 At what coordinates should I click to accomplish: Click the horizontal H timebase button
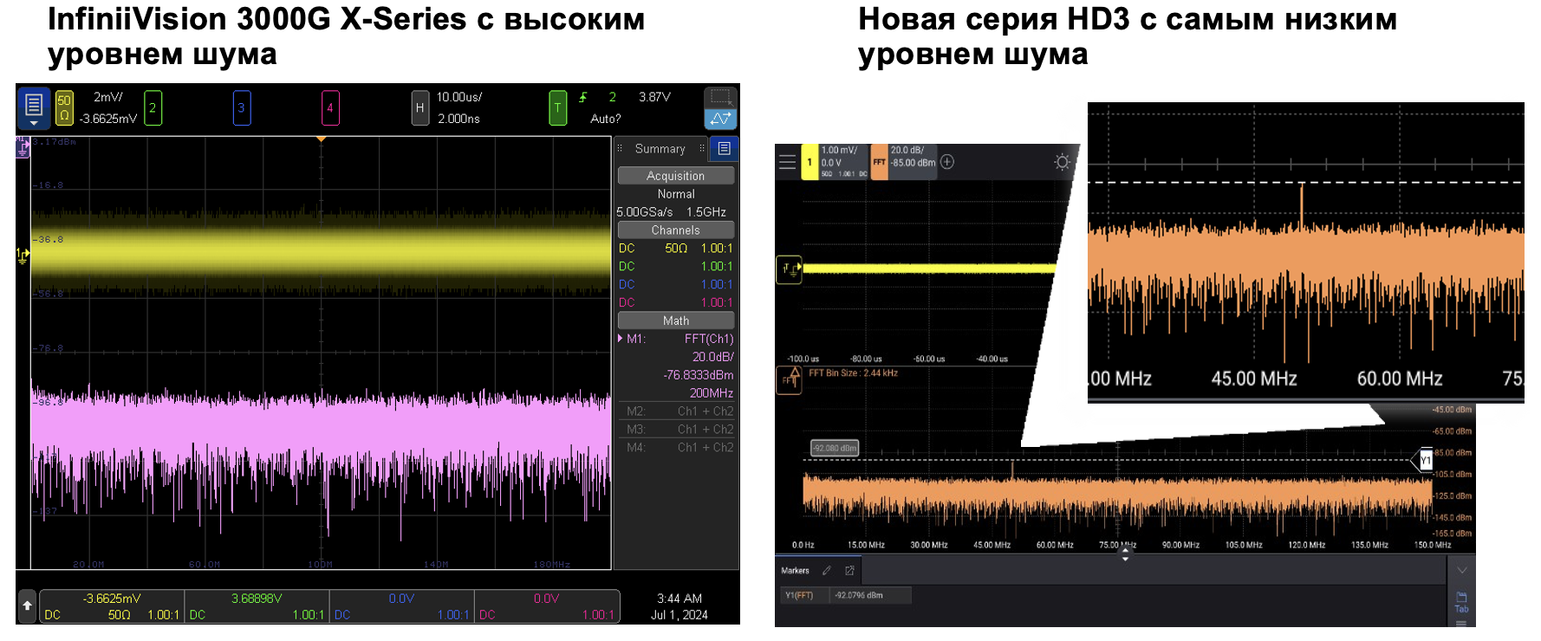point(419,108)
